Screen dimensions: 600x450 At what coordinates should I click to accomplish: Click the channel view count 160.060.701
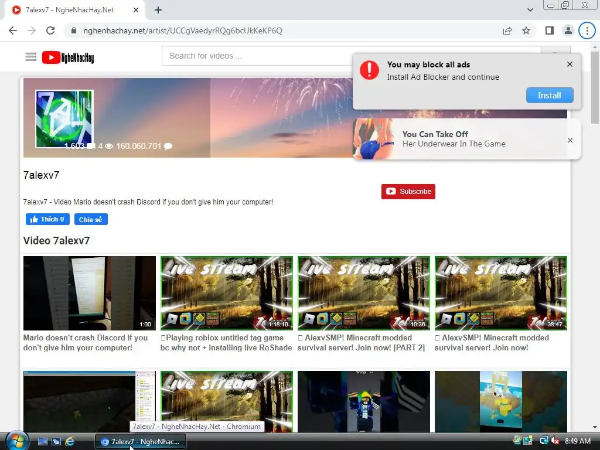pyautogui.click(x=138, y=146)
